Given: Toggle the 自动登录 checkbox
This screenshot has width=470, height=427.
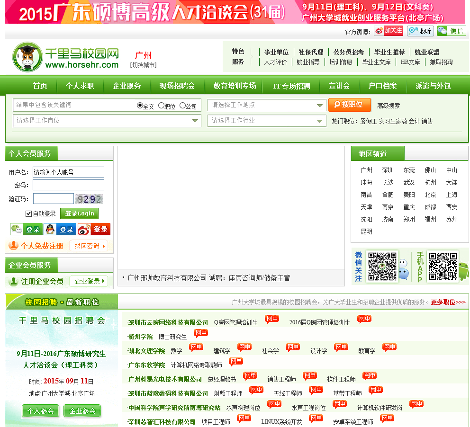Looking at the screenshot, I should [x=28, y=213].
